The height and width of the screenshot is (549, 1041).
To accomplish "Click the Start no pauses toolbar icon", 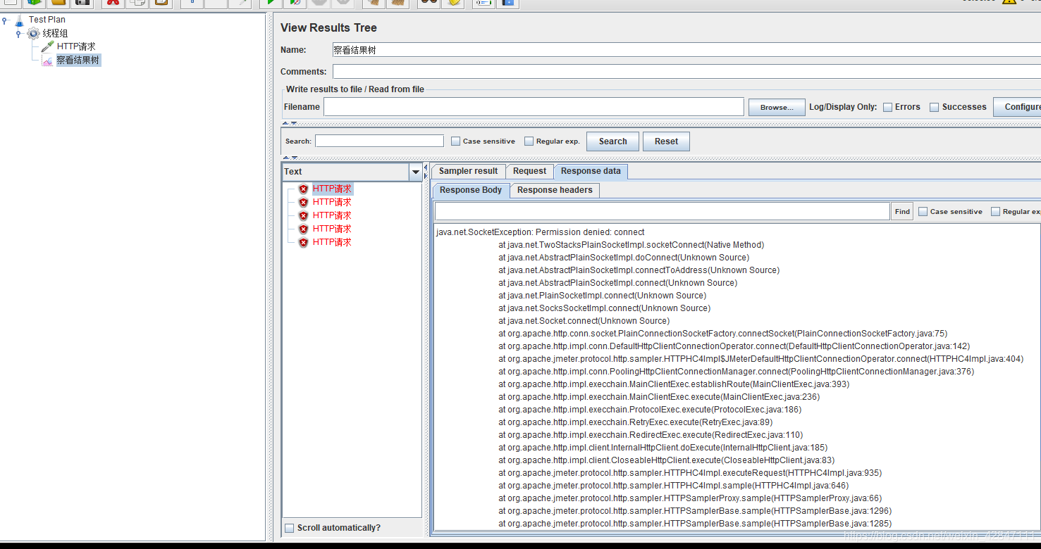I will [295, 2].
